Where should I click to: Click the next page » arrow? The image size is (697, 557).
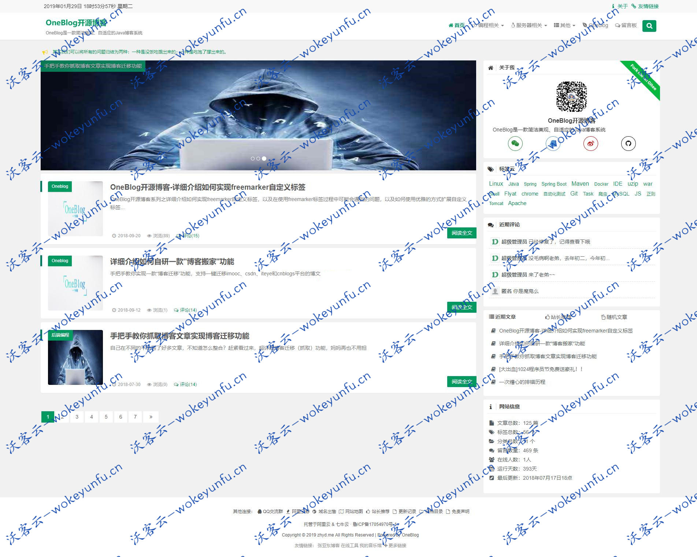[x=151, y=417]
